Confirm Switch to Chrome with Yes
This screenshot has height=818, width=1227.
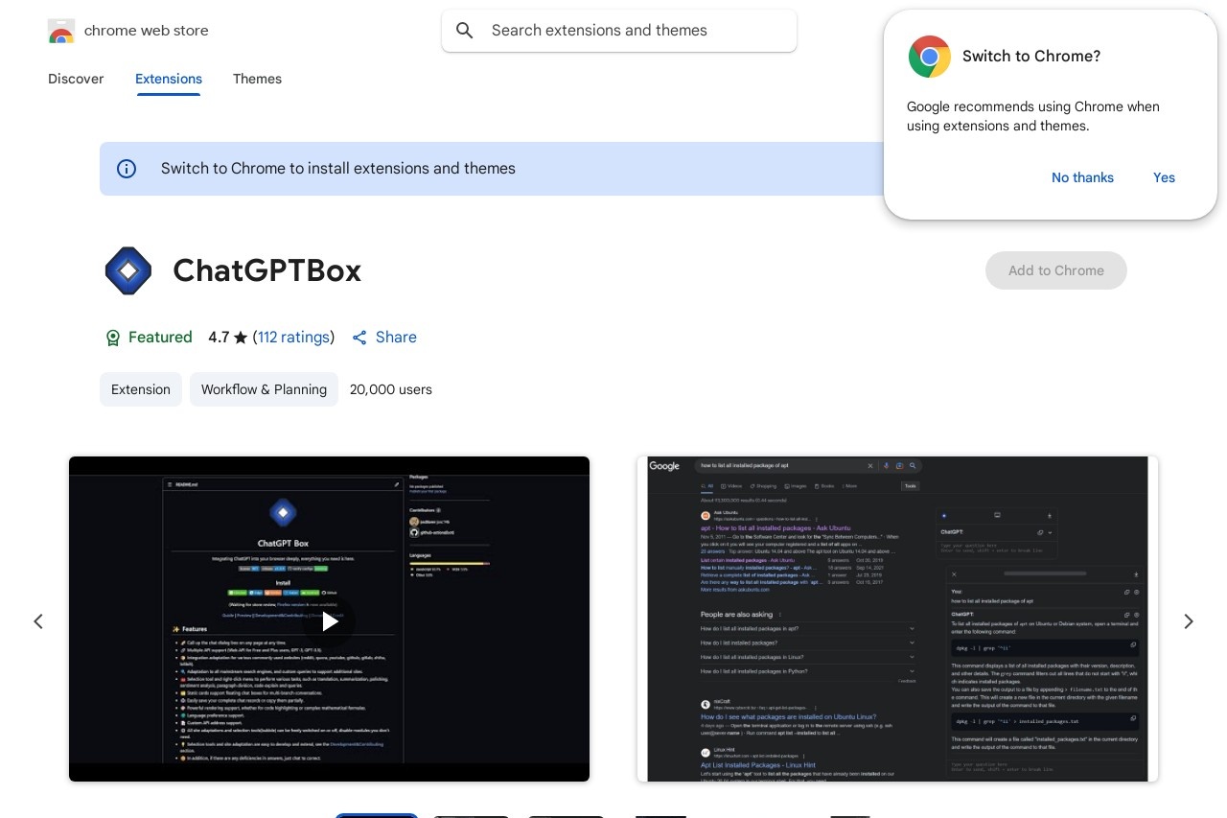click(1164, 177)
